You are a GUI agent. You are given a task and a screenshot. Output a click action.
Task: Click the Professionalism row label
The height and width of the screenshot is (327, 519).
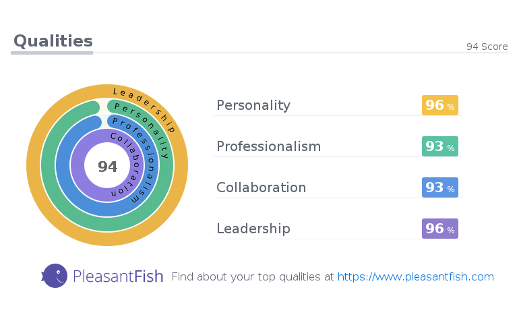tap(269, 146)
